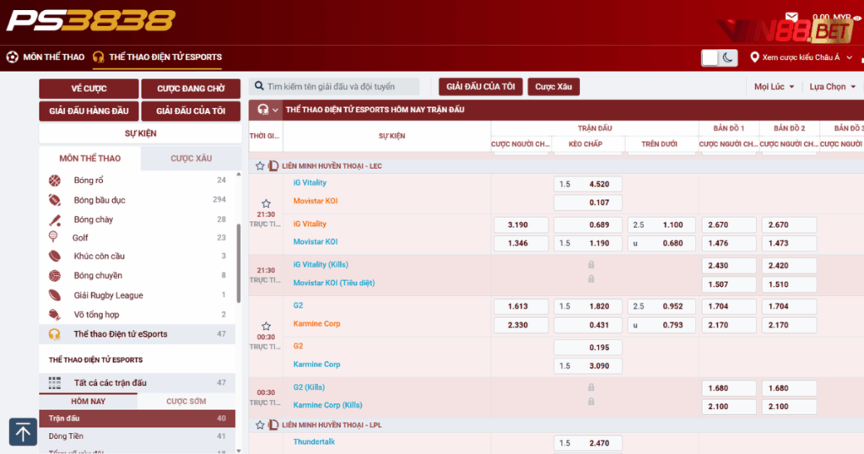
Task: Favorite the LPL league star
Action: (x=260, y=424)
